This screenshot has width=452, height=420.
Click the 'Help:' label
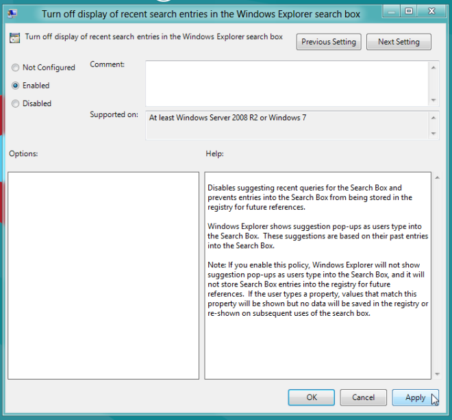coord(214,153)
